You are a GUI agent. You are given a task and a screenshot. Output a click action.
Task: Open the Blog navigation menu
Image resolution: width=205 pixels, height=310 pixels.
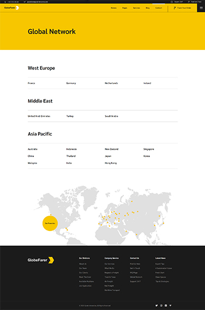coord(147,8)
